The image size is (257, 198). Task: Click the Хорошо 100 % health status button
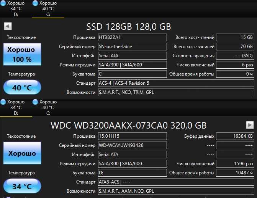(x=22, y=54)
